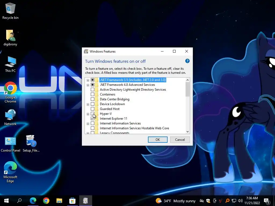Image resolution: width=275 pixels, height=206 pixels.
Task: Confirm changes with the OK button
Action: click(158, 139)
